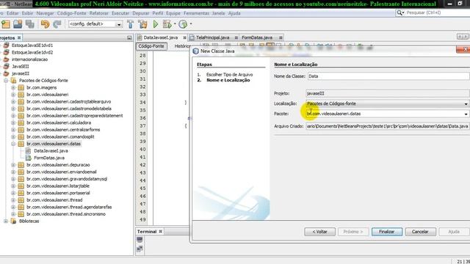Screen dimensions: 470x264
Task: Select br.com.videoaulasneri.thread.sincronismo in the tree
Action: [66, 214]
